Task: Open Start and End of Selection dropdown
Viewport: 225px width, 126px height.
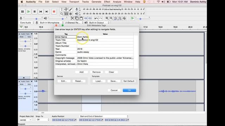Action: 104,116
